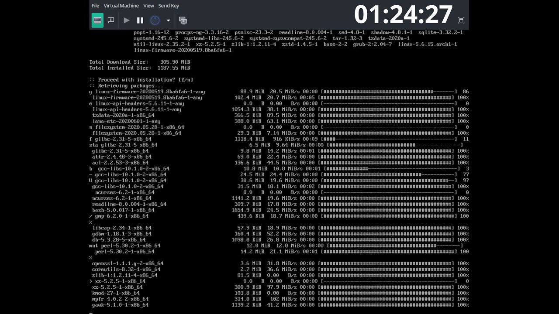Click the 'tzdata-2020a-1-x86_64' download row

pos(280,115)
